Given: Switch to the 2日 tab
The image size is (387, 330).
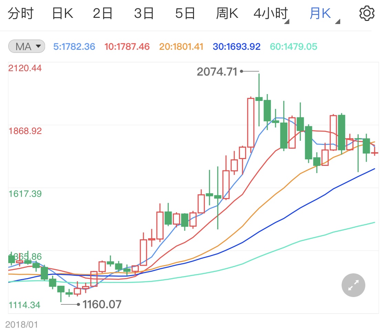Looking at the screenshot, I should coord(103,14).
